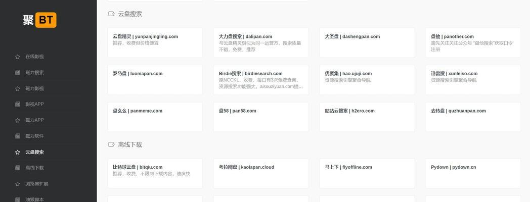Click 迅雷搜 description 资源搜索引擎聚合导航

[x=454, y=80]
